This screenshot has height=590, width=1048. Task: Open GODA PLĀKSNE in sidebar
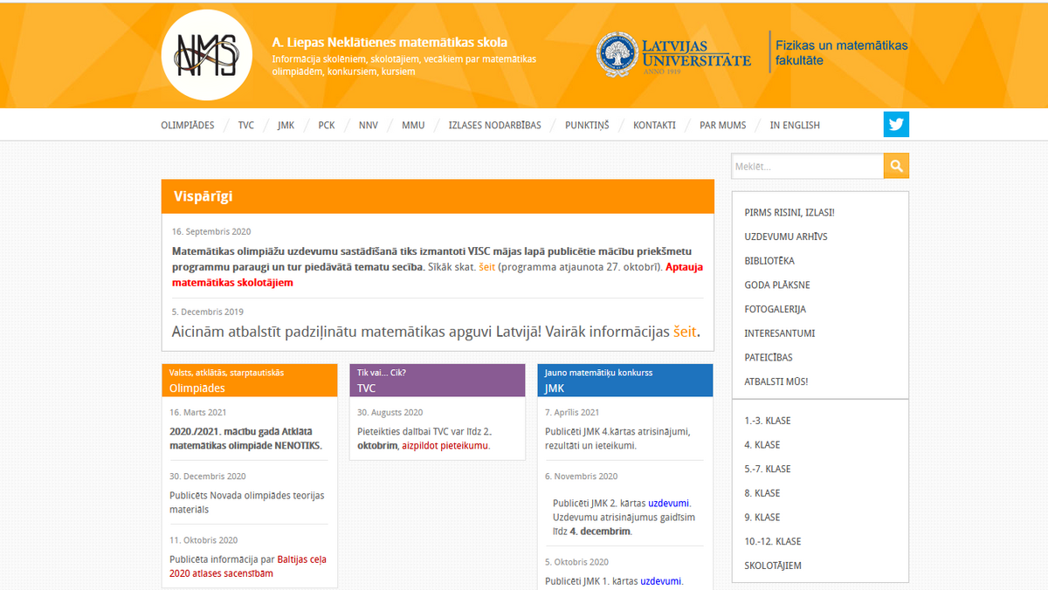tap(777, 285)
